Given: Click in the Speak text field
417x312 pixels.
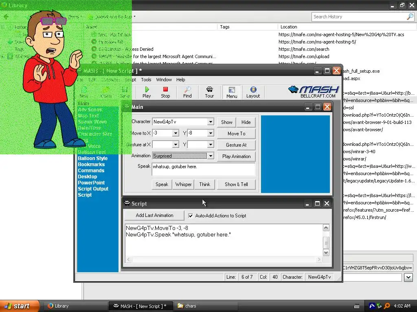Looking at the screenshot, I should (x=204, y=169).
